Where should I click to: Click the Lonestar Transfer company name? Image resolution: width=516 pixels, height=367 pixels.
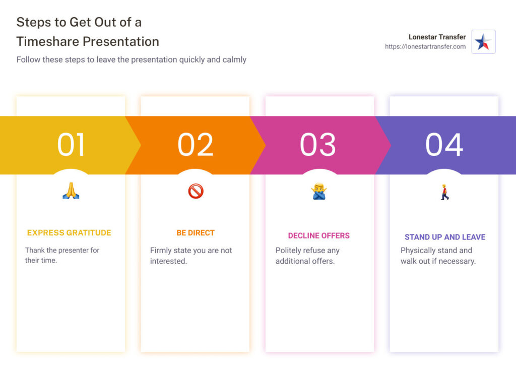[x=437, y=37]
